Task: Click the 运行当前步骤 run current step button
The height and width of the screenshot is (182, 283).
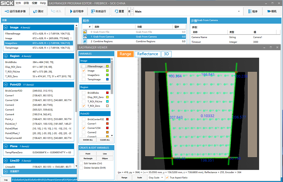Action: (15, 11)
